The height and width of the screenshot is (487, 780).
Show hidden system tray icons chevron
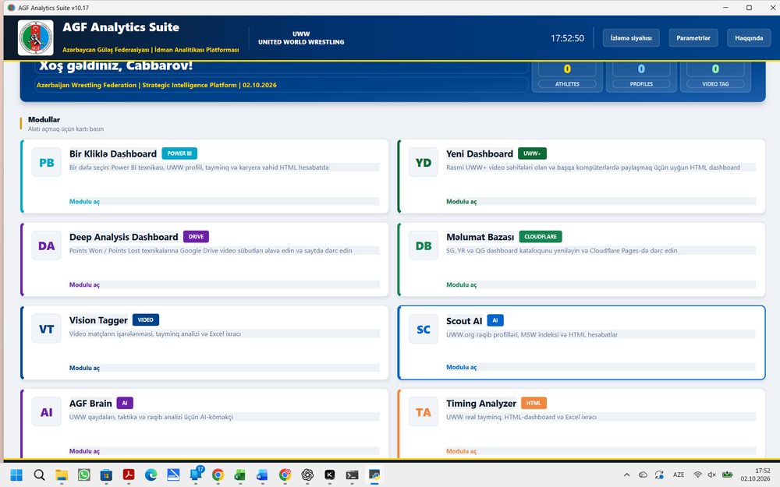626,475
